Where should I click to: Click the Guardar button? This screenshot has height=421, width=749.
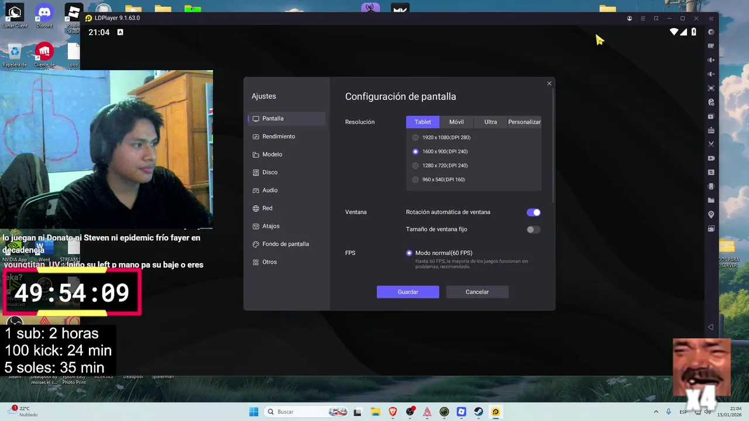[x=408, y=292]
